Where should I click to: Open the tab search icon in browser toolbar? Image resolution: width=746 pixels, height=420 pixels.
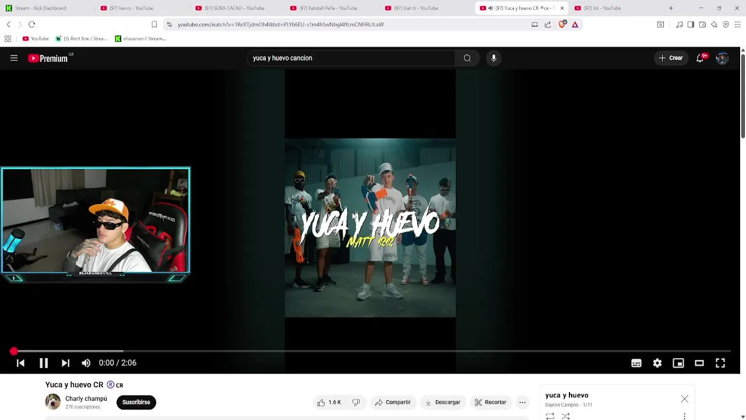click(x=660, y=24)
